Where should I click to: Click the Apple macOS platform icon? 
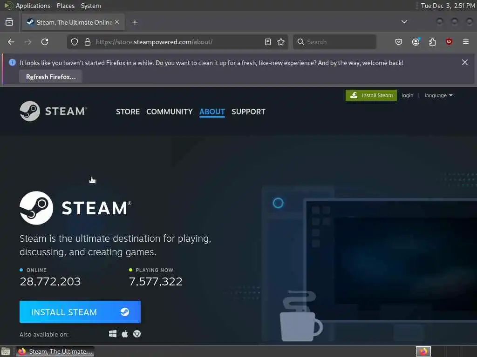(125, 334)
